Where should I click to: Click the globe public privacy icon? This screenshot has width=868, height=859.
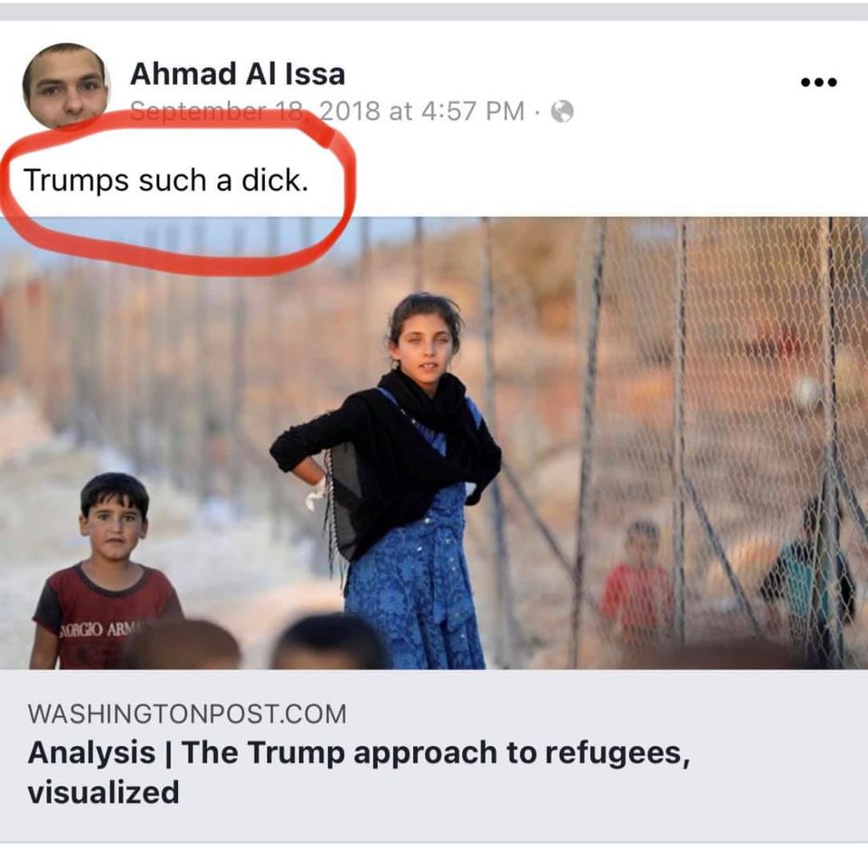coord(561,111)
